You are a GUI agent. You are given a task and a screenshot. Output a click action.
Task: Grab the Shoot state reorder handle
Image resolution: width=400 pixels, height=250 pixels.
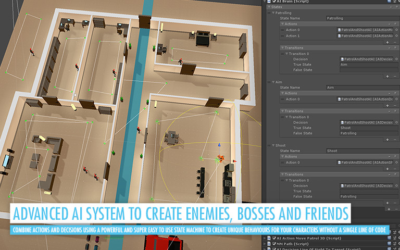coord(269,145)
